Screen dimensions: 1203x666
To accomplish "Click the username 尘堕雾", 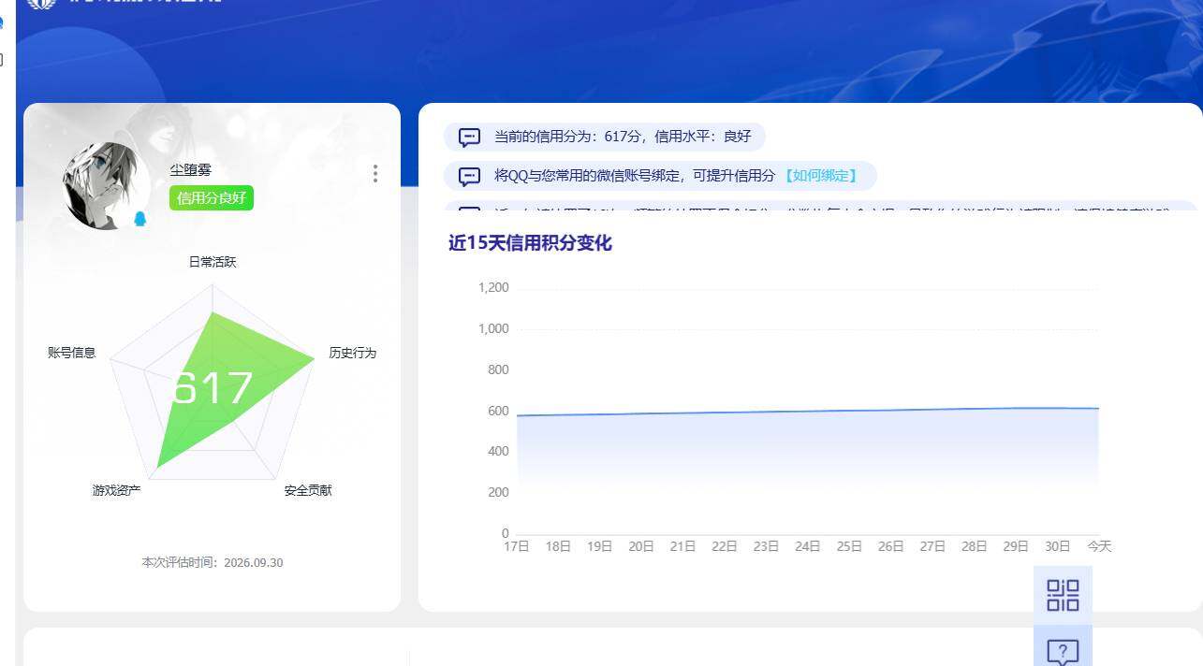I will pyautogui.click(x=191, y=169).
